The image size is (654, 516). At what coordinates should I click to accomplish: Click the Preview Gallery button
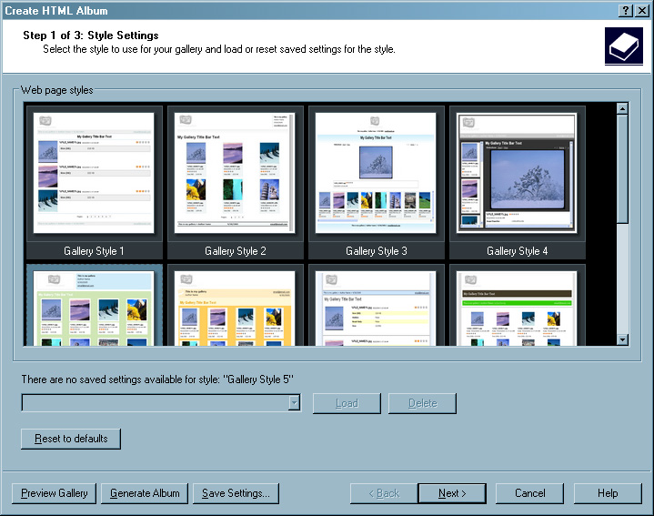click(x=55, y=493)
